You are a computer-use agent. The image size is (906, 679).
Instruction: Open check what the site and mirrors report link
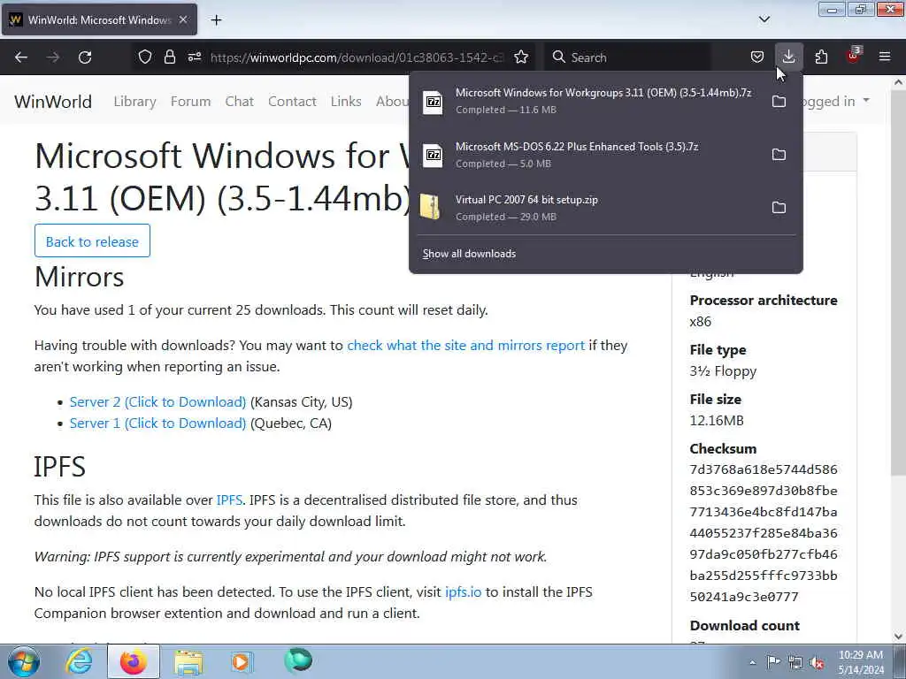(465, 346)
